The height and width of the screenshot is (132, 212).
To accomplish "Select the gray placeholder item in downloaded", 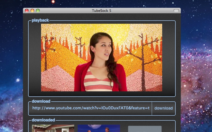I will click(x=145, y=129).
